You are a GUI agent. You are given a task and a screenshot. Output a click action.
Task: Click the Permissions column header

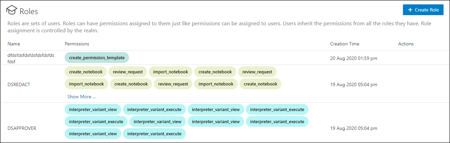click(x=77, y=44)
